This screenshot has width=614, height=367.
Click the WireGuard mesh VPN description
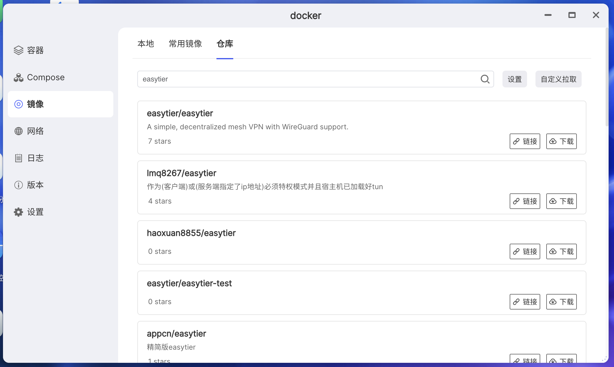click(x=248, y=127)
